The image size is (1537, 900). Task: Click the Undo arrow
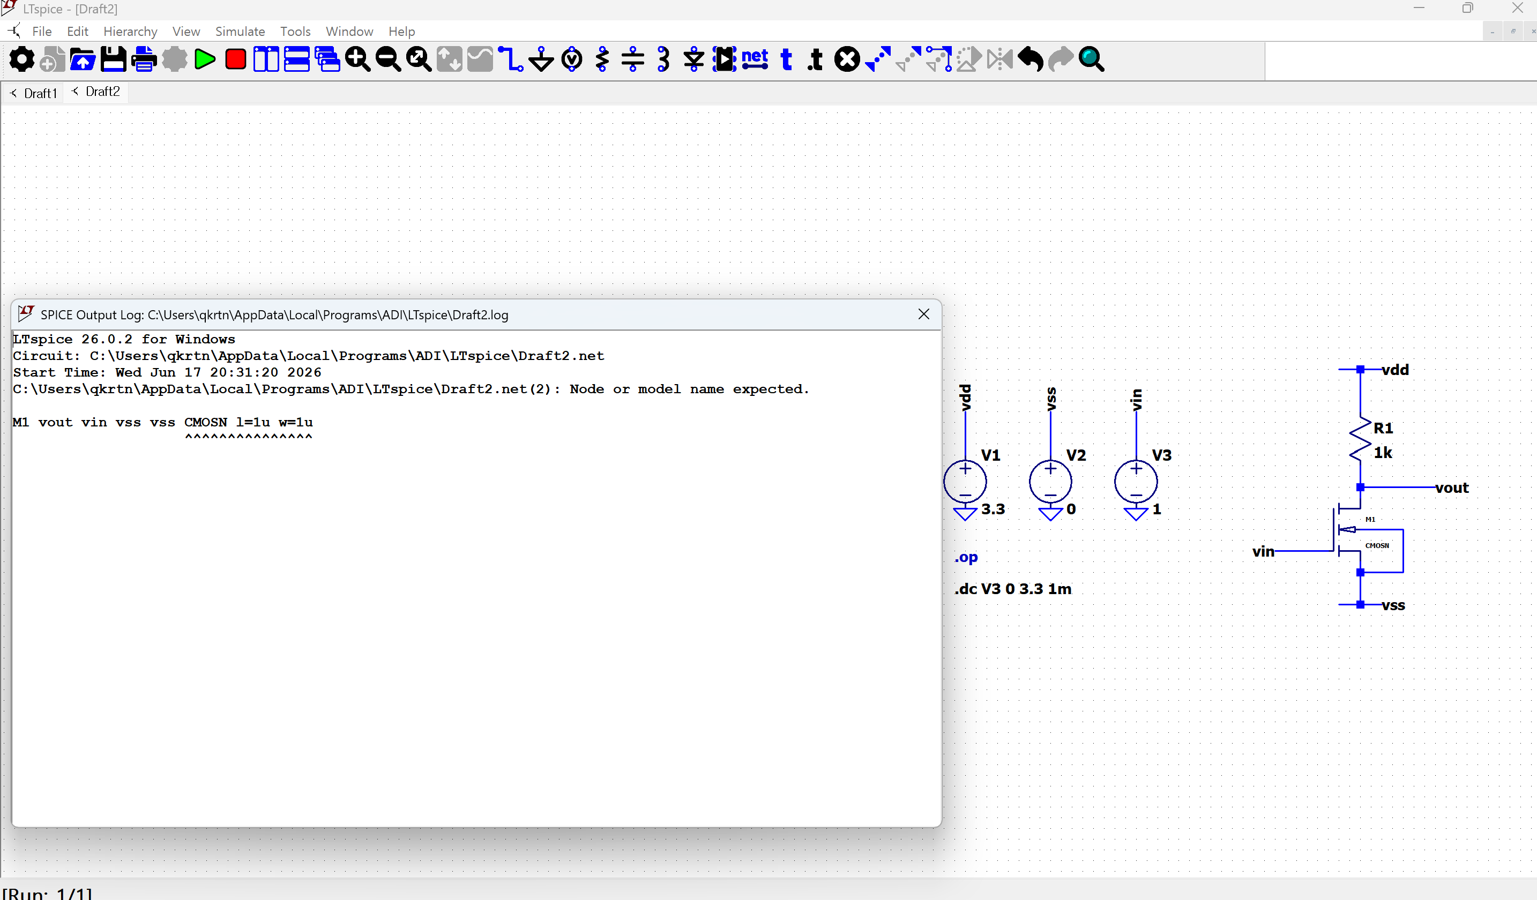(1031, 59)
